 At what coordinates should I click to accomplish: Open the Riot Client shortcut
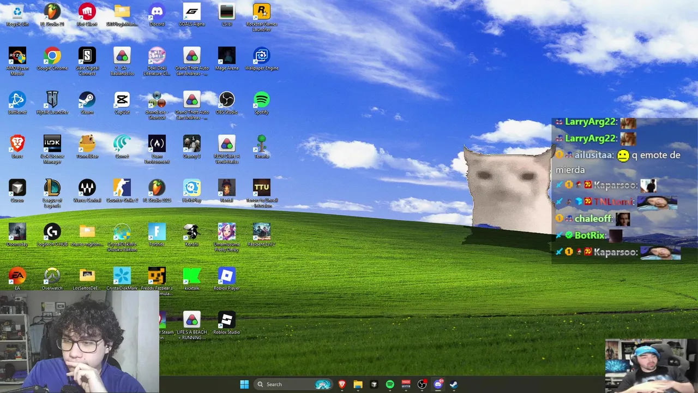(87, 15)
